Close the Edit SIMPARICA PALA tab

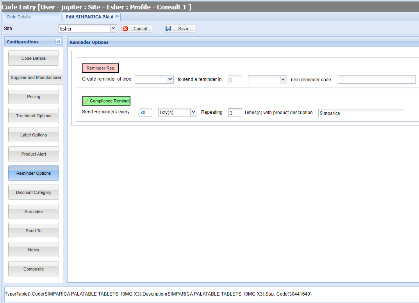click(x=117, y=16)
